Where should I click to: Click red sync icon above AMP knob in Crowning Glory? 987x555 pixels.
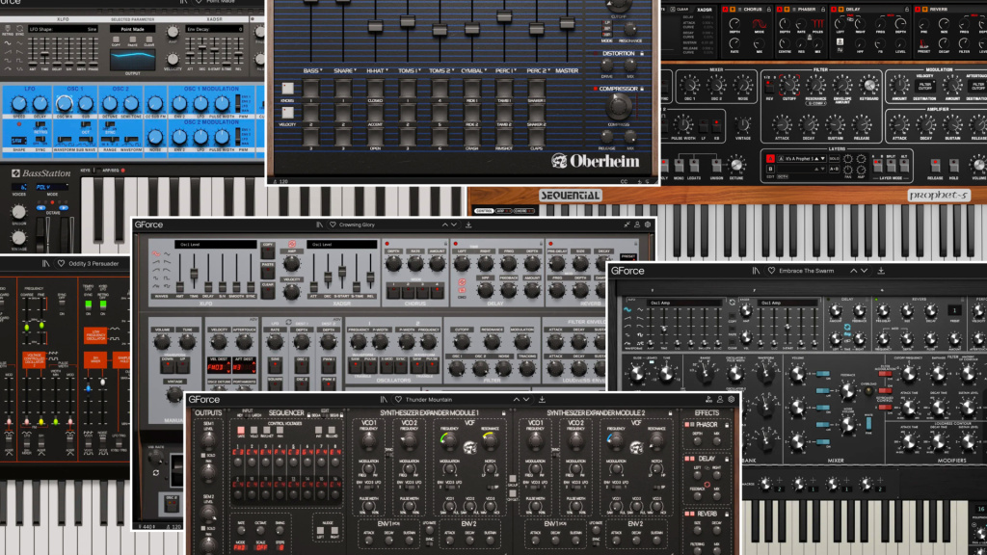click(291, 244)
